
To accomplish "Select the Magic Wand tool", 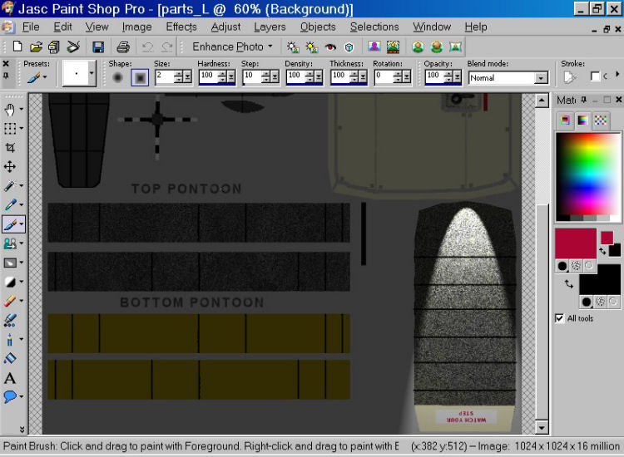I will [x=11, y=186].
